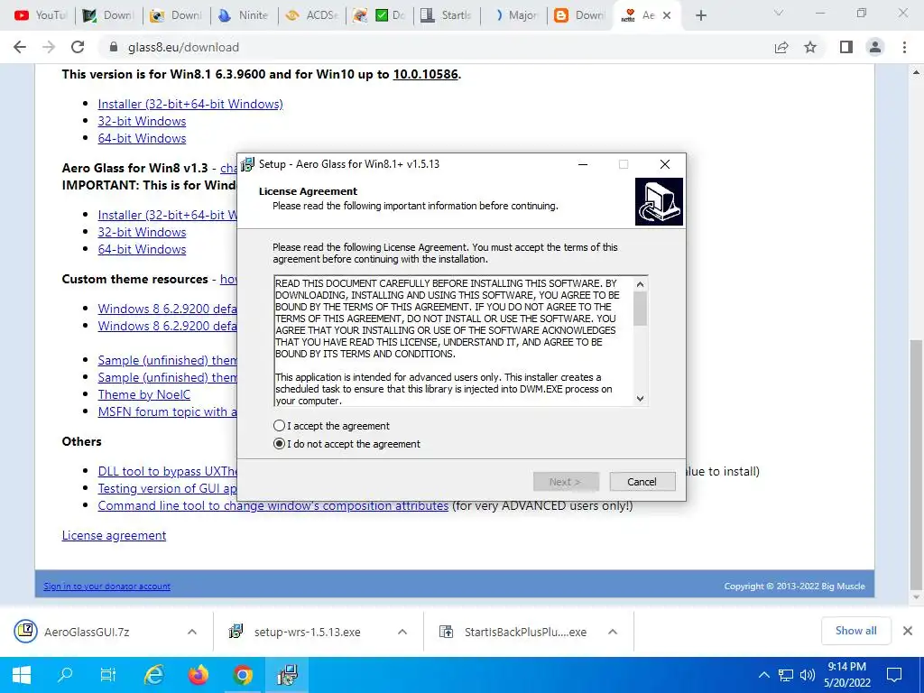Click Show all downloads
The width and height of the screenshot is (924, 693).
855,631
